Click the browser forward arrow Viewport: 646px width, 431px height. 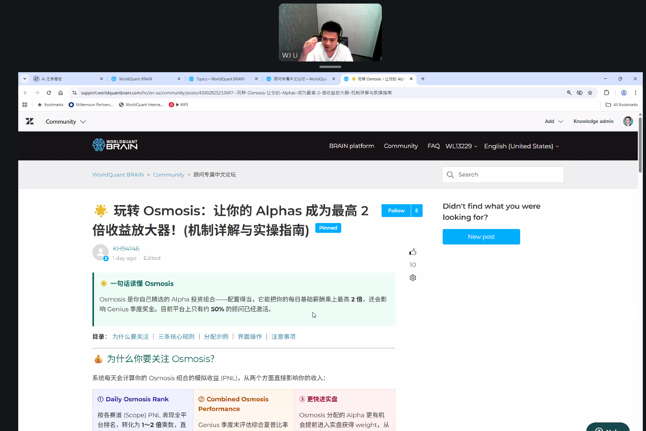(37, 93)
